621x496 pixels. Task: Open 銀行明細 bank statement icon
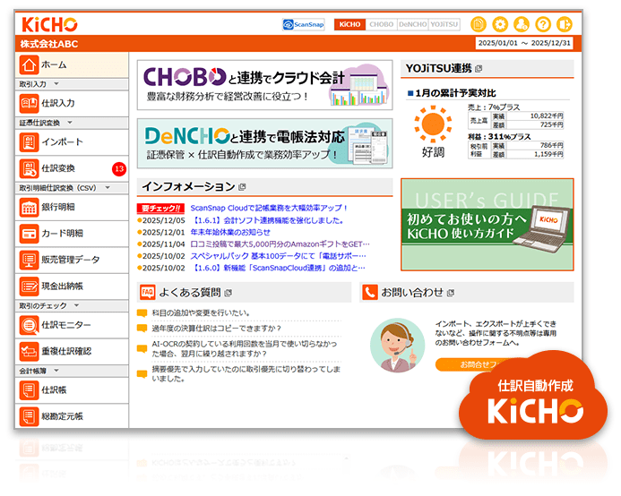29,207
